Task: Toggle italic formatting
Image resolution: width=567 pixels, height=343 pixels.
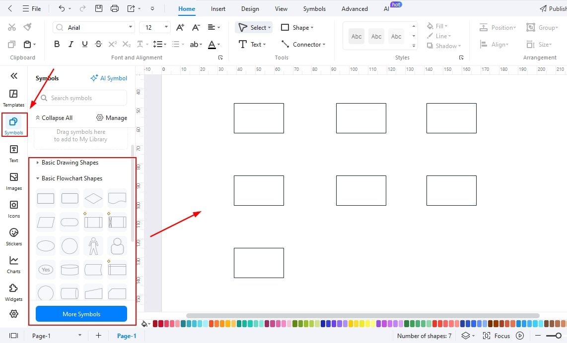Action: 71,44
